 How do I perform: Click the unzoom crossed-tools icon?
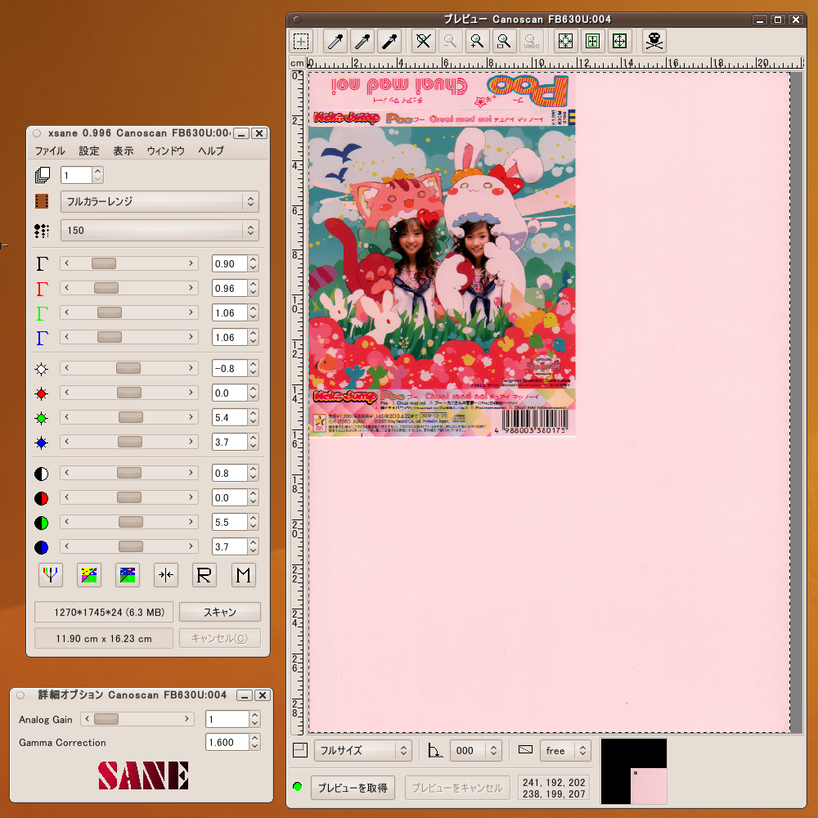tap(424, 41)
